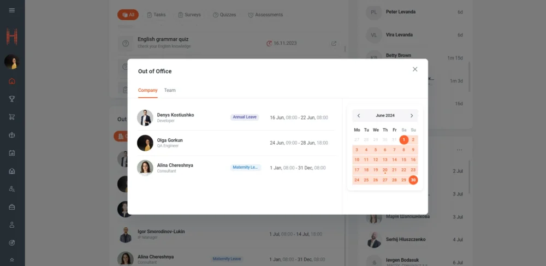Image resolution: width=546 pixels, height=266 pixels.
Task: Click Olga Gorkun's name
Action: coord(170,140)
